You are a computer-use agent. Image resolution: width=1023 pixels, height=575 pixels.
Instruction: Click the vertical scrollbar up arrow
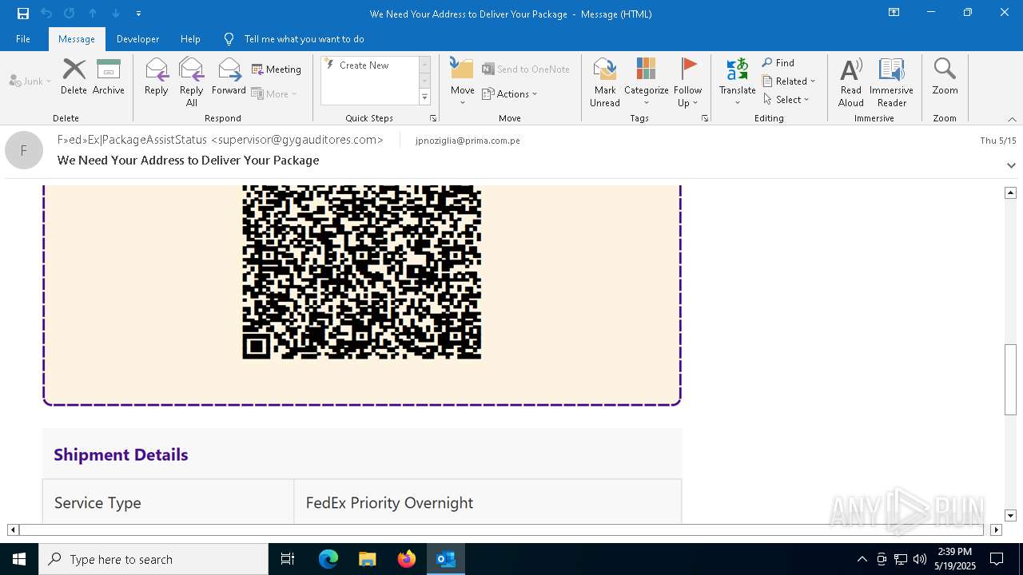click(x=1010, y=192)
